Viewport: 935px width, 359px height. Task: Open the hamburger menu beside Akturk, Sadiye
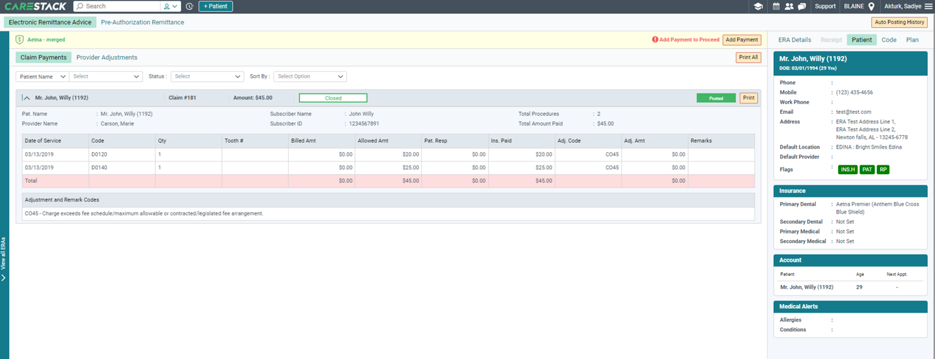(928, 6)
